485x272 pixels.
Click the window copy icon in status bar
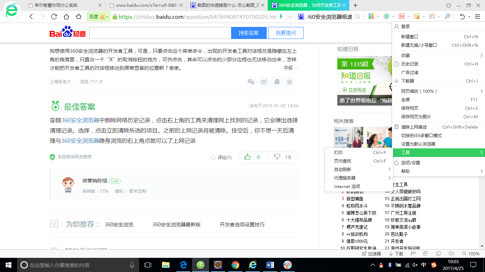(438, 254)
